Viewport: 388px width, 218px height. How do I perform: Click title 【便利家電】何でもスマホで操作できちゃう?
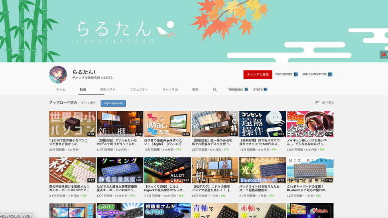tap(260, 142)
